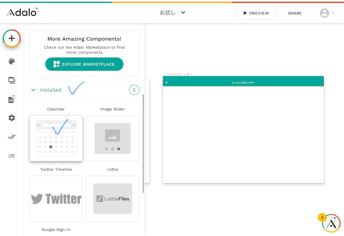Click the Add Component plus button
The image size is (344, 236).
12,38
